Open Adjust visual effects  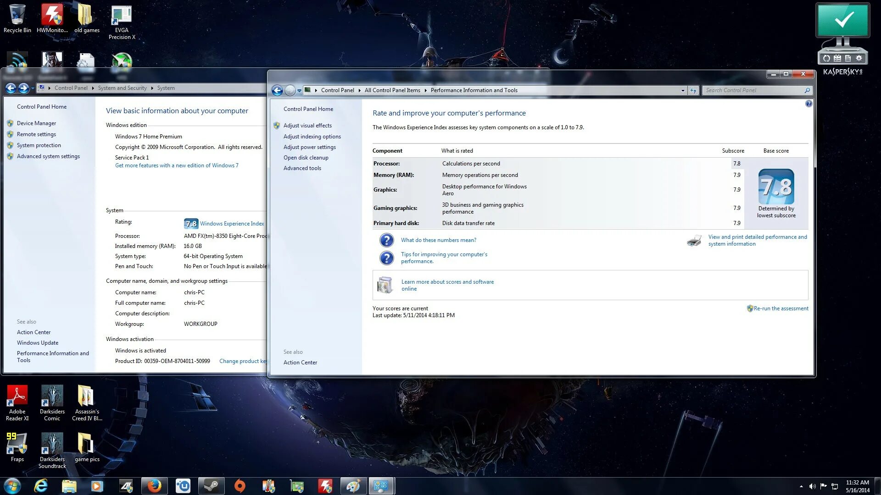pos(307,126)
